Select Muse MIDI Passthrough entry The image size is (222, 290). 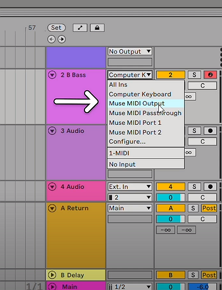pyautogui.click(x=146, y=113)
